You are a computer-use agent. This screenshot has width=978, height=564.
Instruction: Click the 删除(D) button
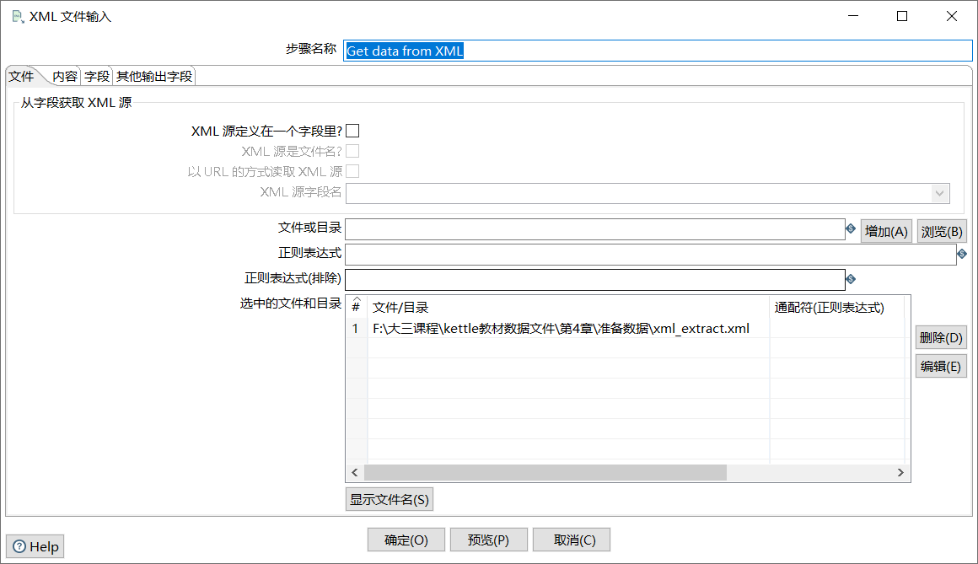click(x=941, y=337)
